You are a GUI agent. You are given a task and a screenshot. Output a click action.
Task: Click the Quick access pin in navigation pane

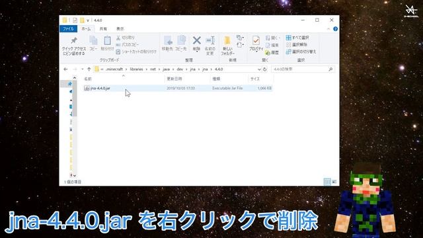tap(70, 84)
